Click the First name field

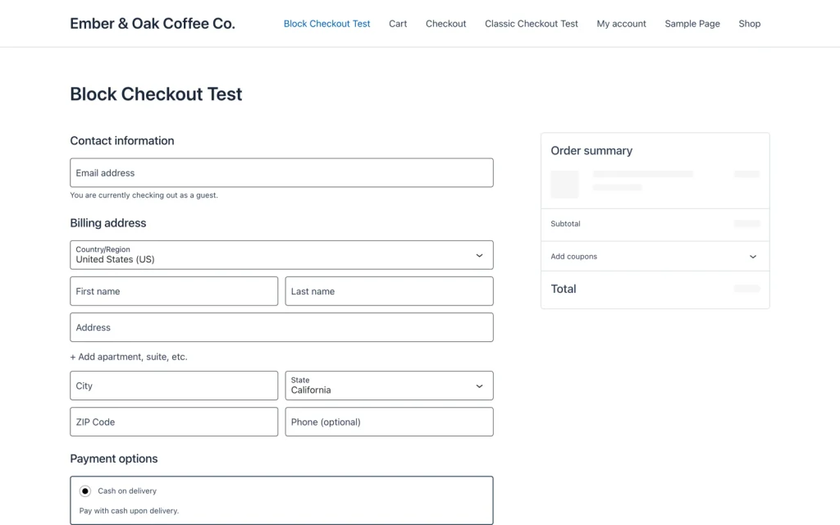[174, 291]
